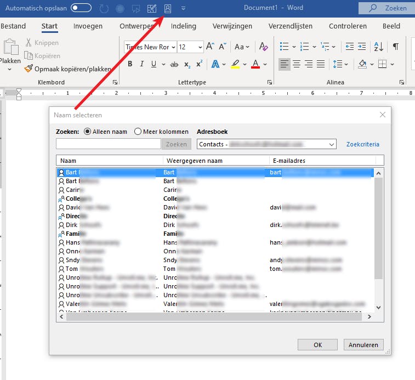Click the horizontal scrollbar right arrow
The height and width of the screenshot is (380, 415).
point(369,316)
